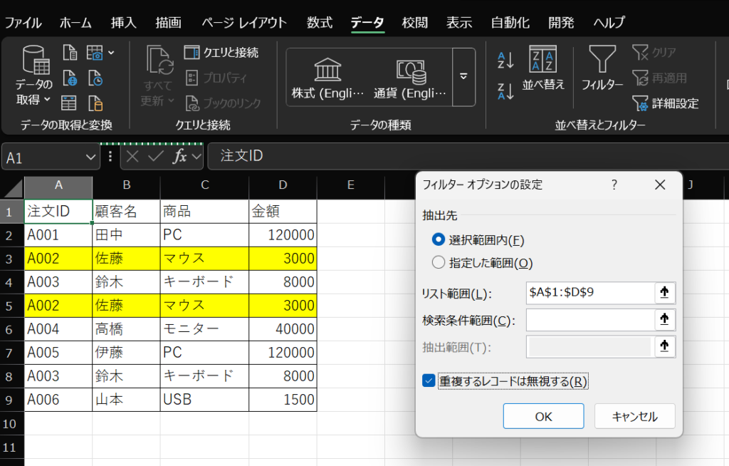Open 詳細設定 advanced filter settings
Viewport: 729px width, 466px height.
(665, 104)
